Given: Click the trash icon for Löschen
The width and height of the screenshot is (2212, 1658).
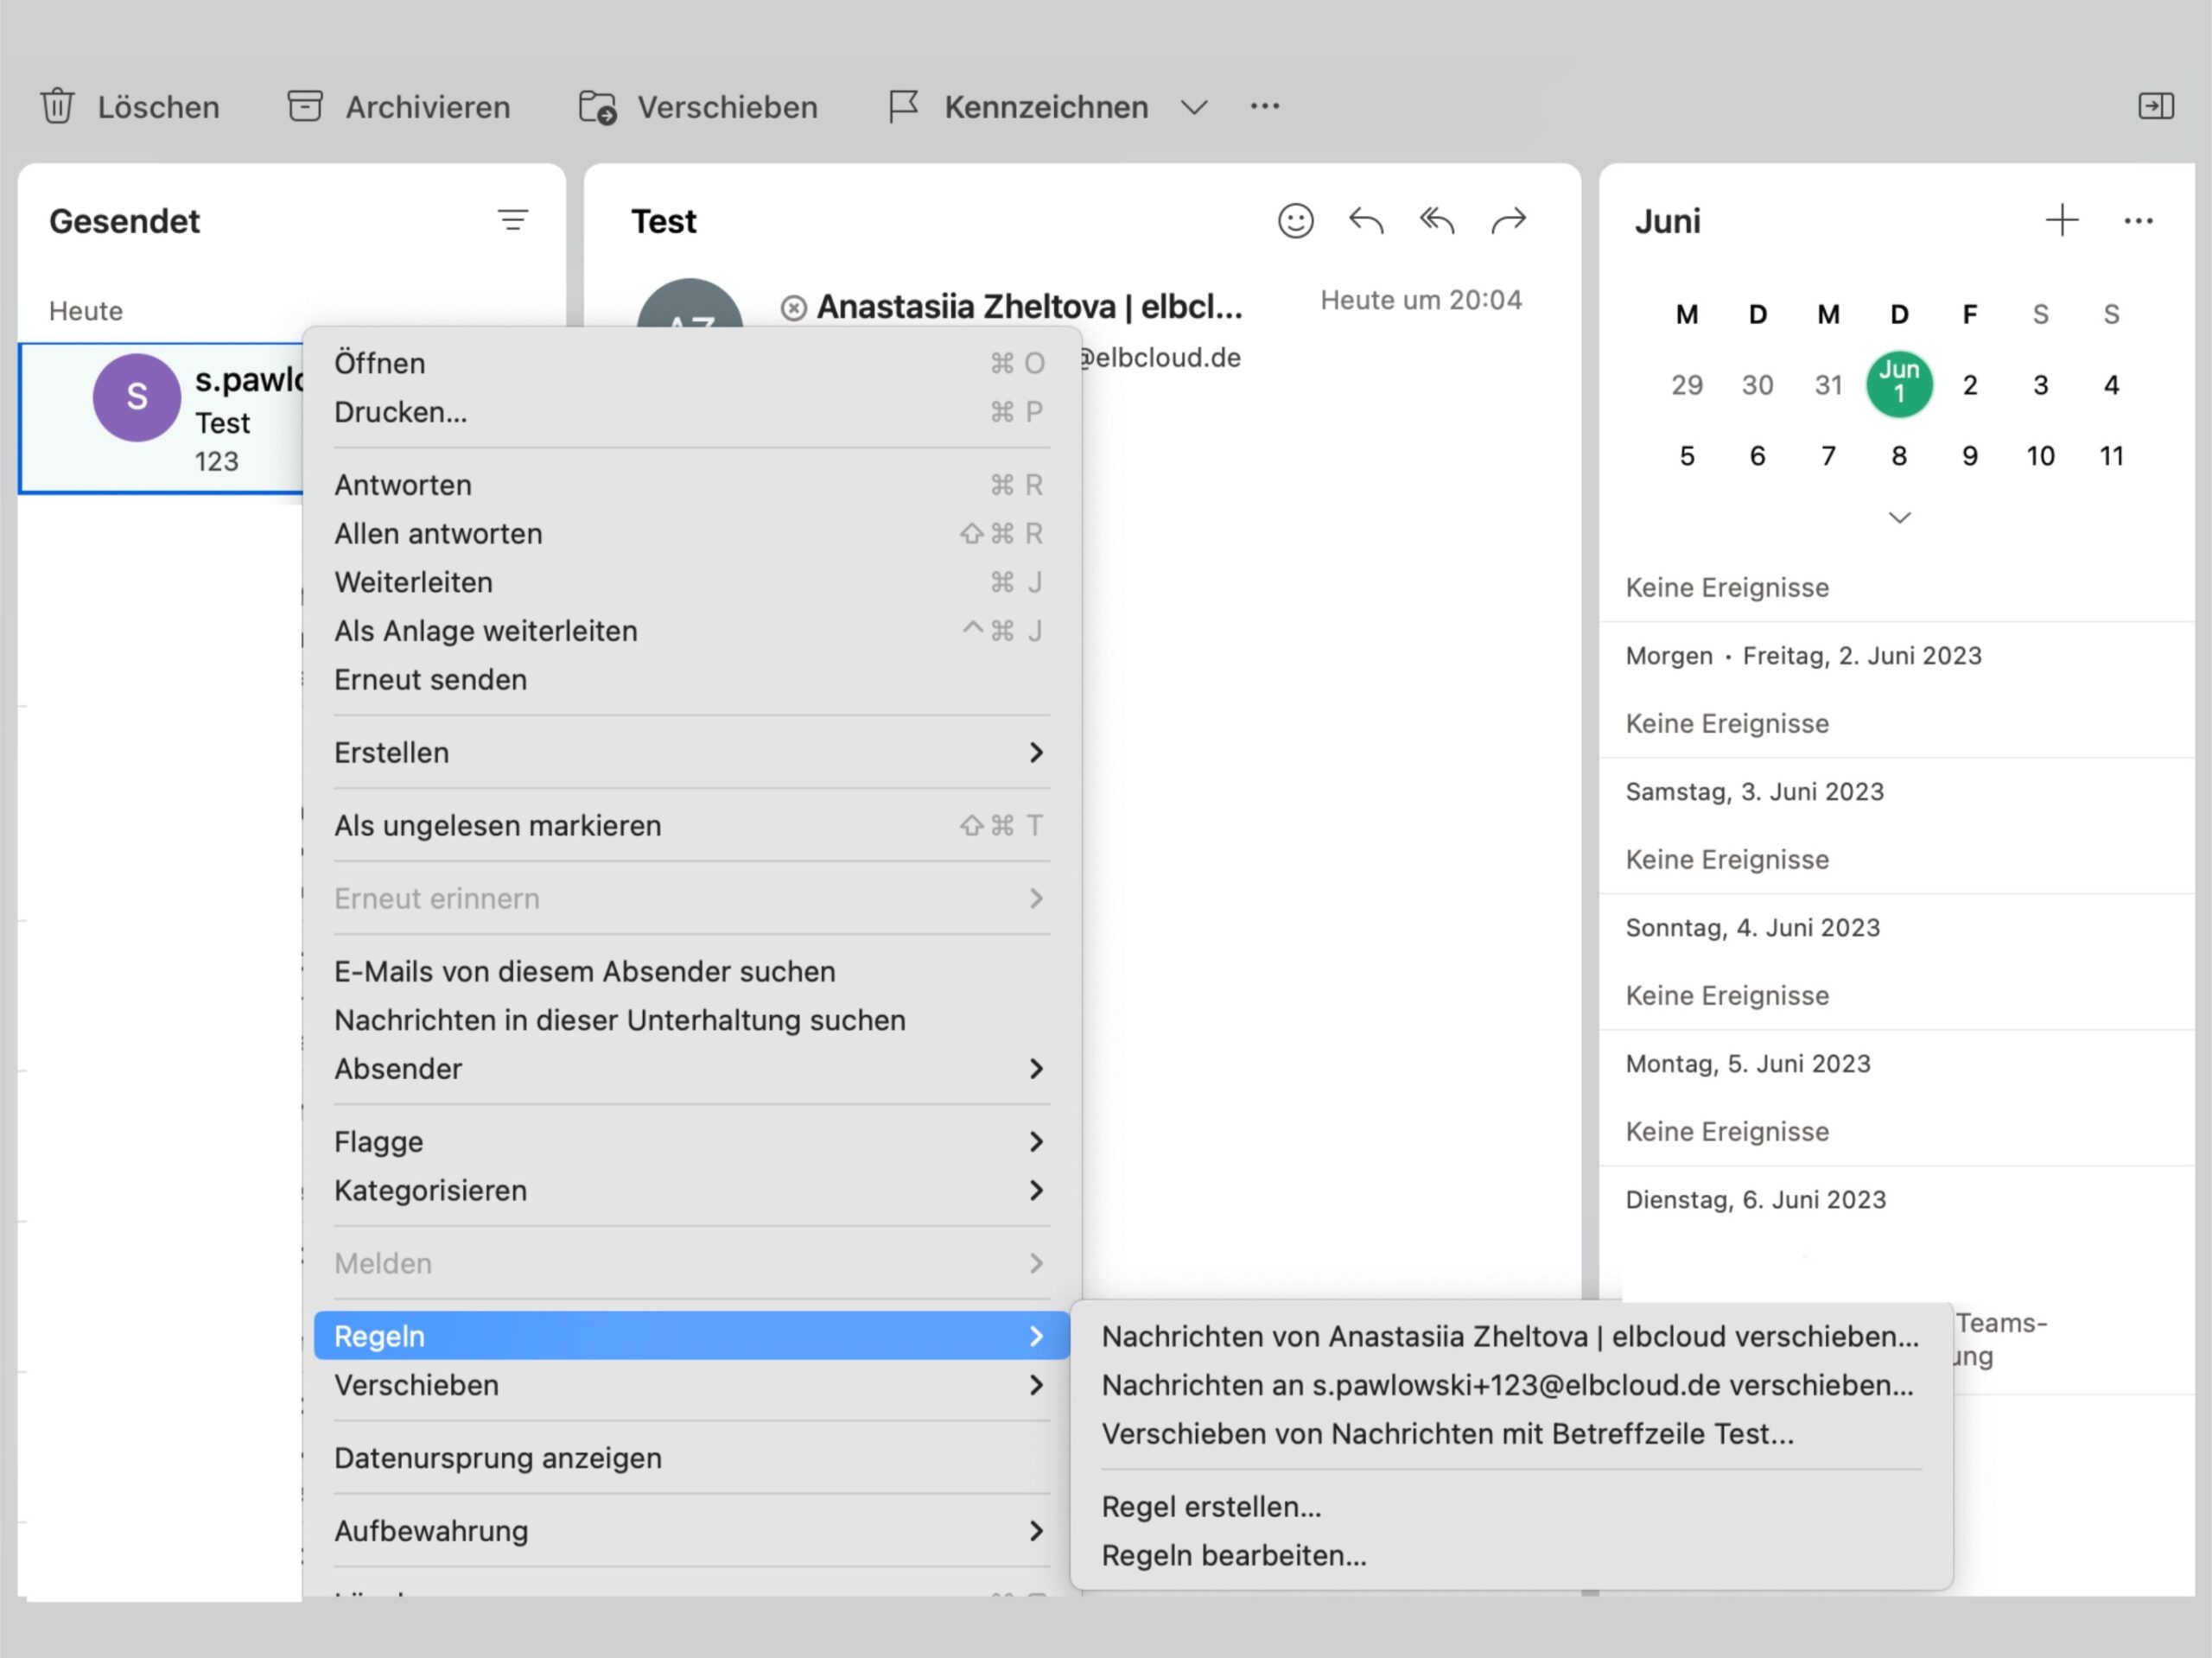Looking at the screenshot, I should click(x=57, y=106).
